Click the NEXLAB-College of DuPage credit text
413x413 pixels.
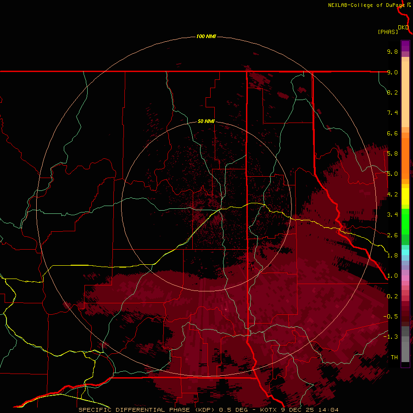(367, 5)
